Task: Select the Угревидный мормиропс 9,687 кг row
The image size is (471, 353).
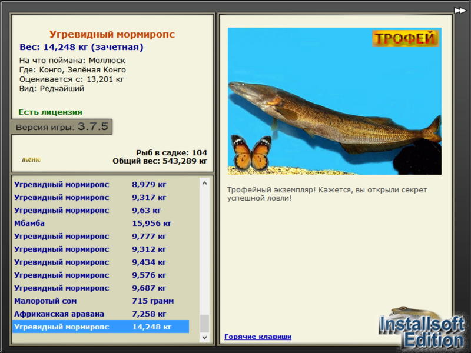Action: [101, 288]
